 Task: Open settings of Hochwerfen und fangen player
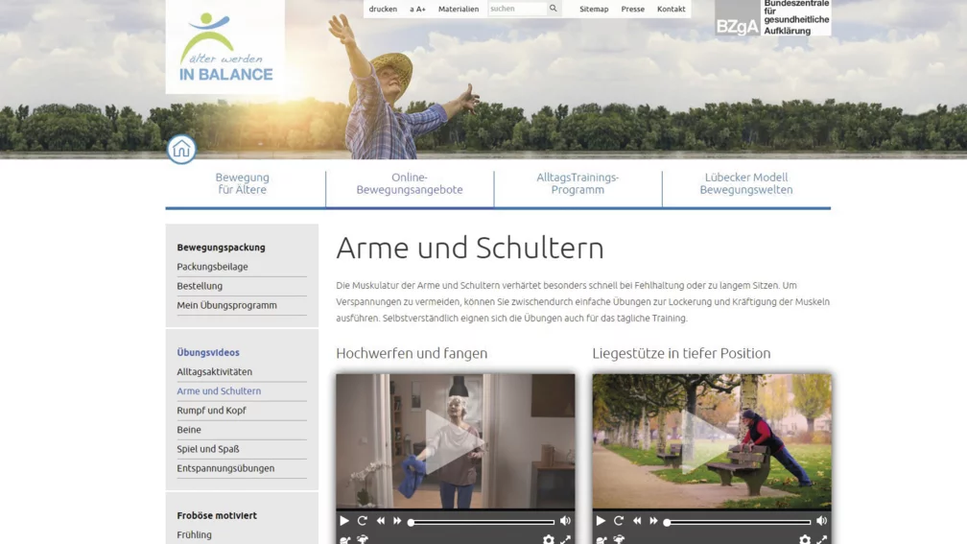(x=549, y=539)
